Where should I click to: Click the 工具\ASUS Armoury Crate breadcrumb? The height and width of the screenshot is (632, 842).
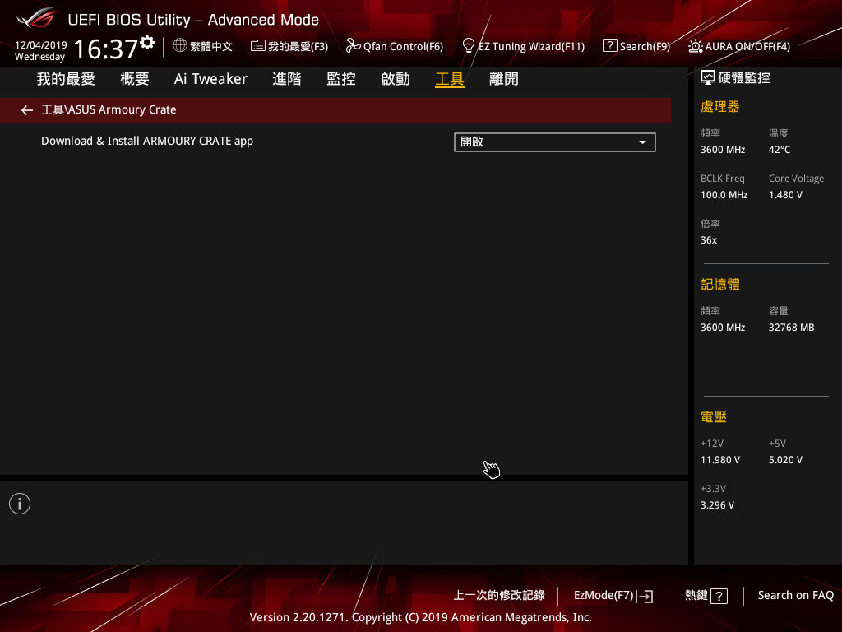[109, 109]
